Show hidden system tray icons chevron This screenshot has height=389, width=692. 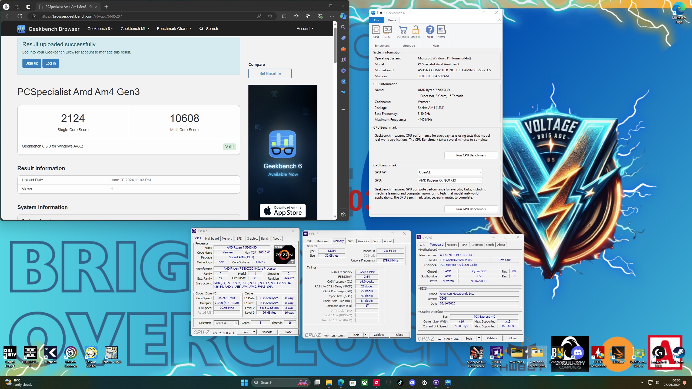click(x=641, y=383)
